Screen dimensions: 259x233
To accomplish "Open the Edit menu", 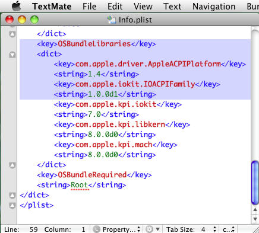I will [115, 7].
